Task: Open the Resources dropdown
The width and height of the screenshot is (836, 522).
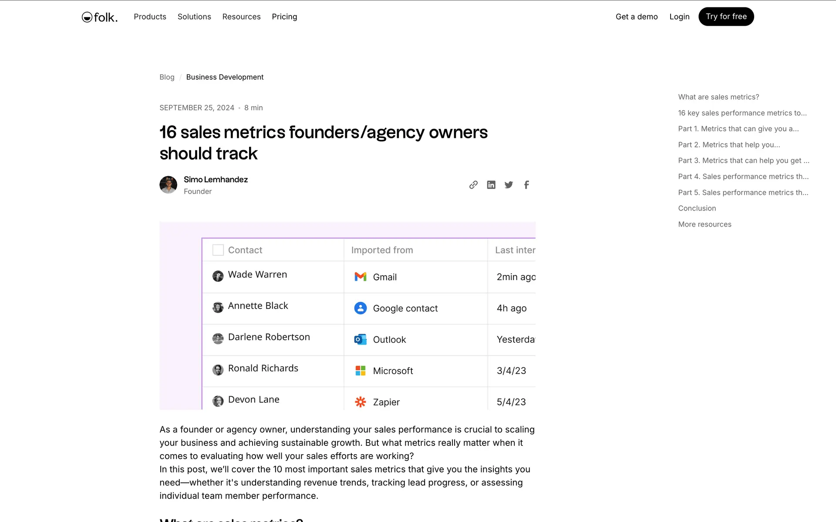Action: [x=241, y=17]
